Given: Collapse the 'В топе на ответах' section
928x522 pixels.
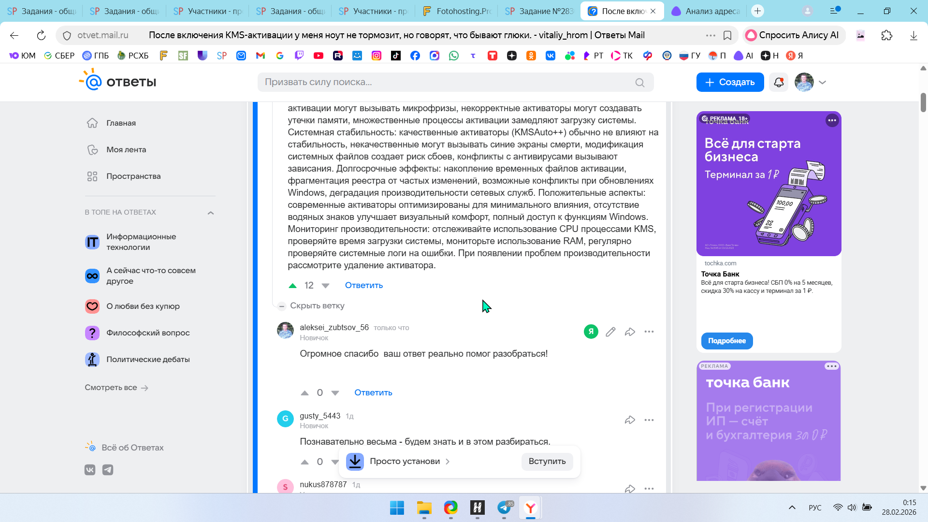Looking at the screenshot, I should (211, 213).
